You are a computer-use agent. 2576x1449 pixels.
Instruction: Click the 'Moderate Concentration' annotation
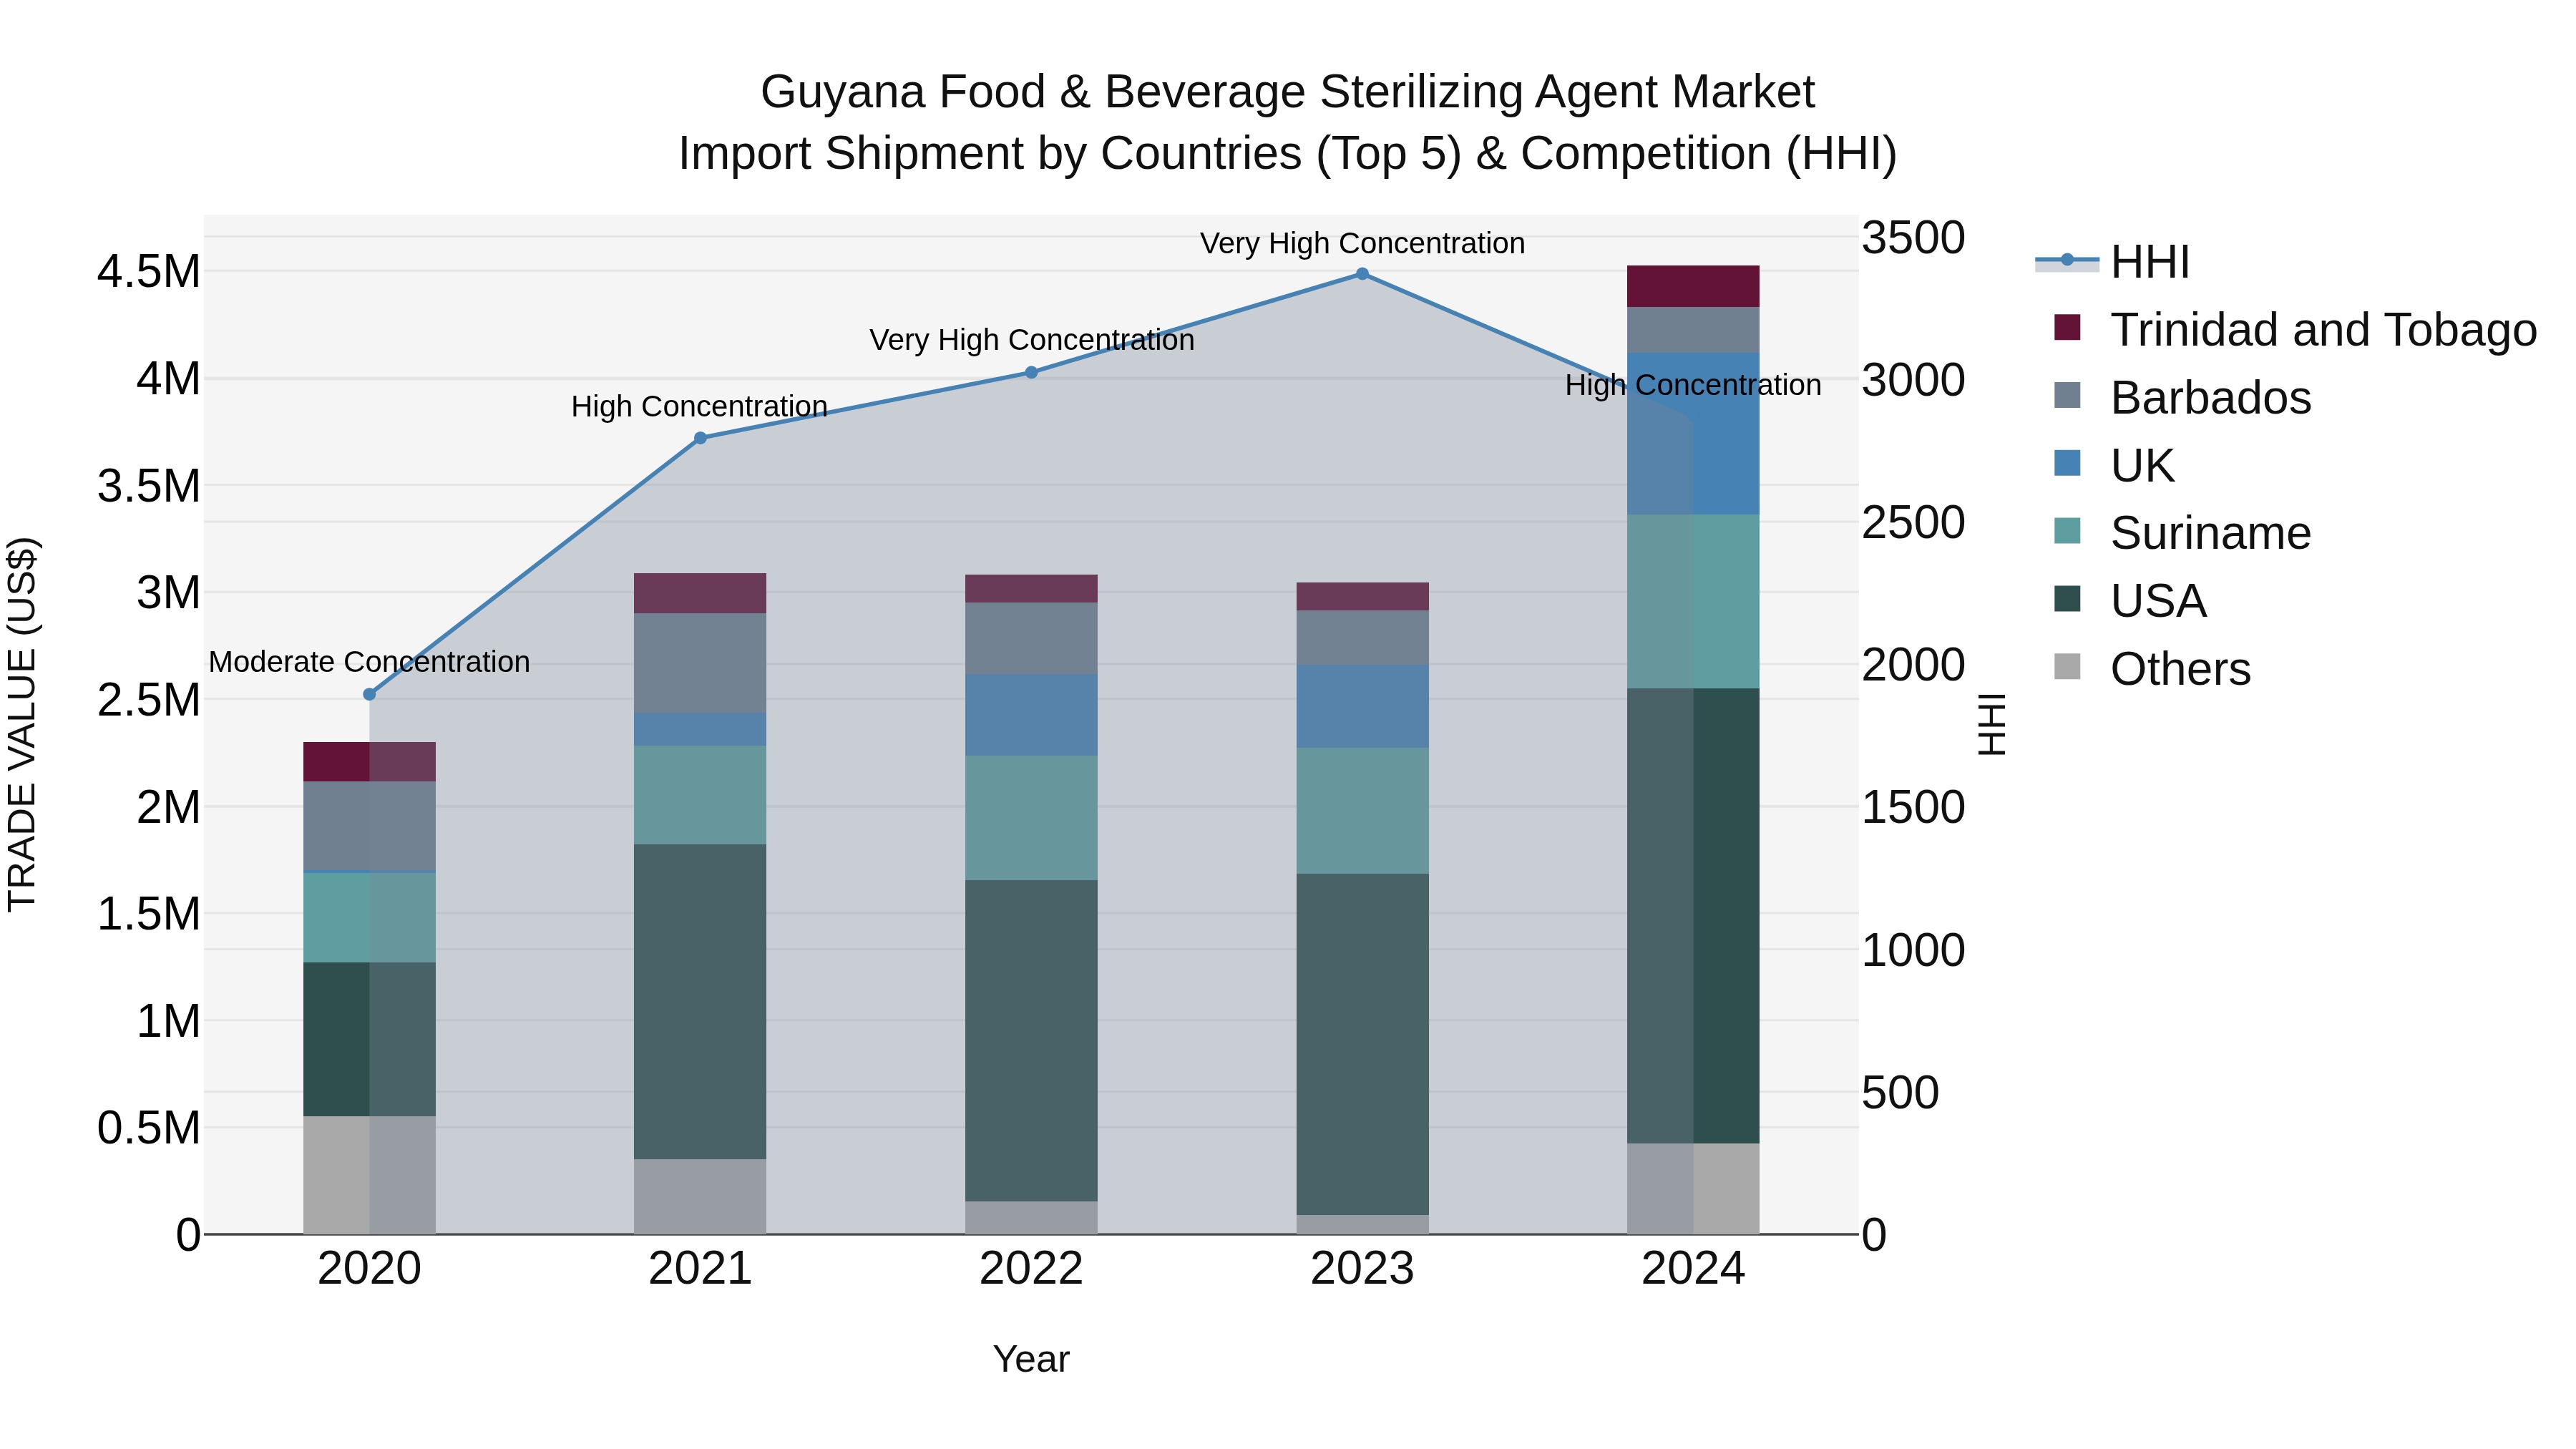click(x=369, y=662)
